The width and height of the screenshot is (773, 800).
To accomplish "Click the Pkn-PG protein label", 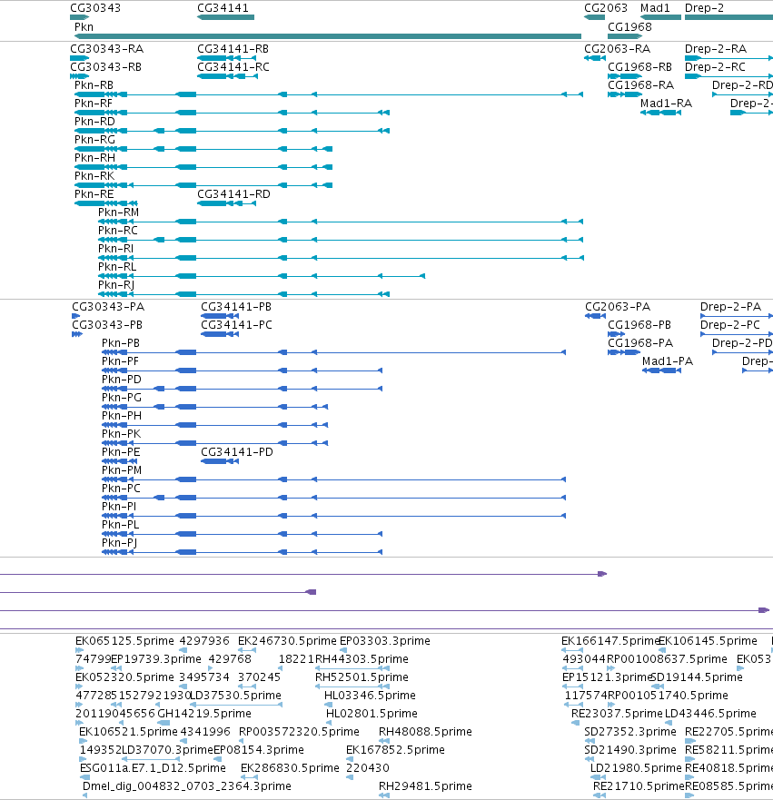I will 122,398.
